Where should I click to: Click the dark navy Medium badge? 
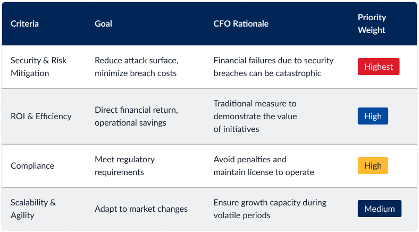[379, 209]
